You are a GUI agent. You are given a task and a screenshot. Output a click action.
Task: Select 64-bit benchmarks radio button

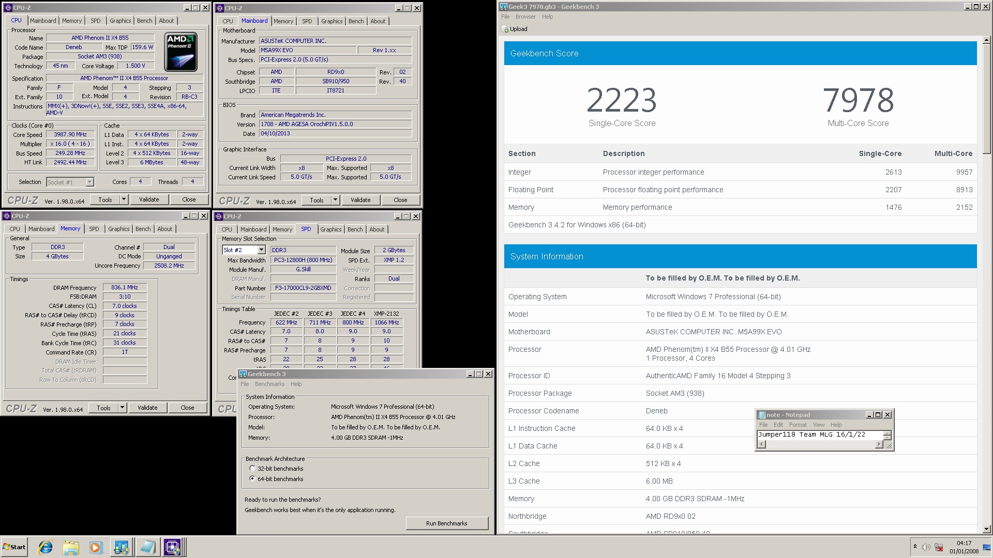pos(252,479)
